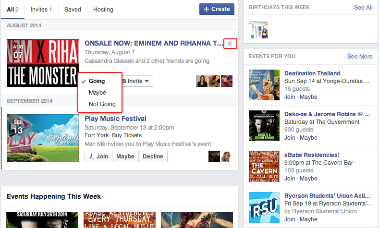See all birthdays this week

click(x=363, y=8)
